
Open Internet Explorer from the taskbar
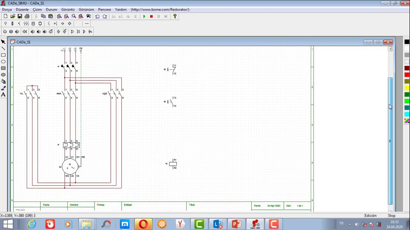(x=32, y=224)
